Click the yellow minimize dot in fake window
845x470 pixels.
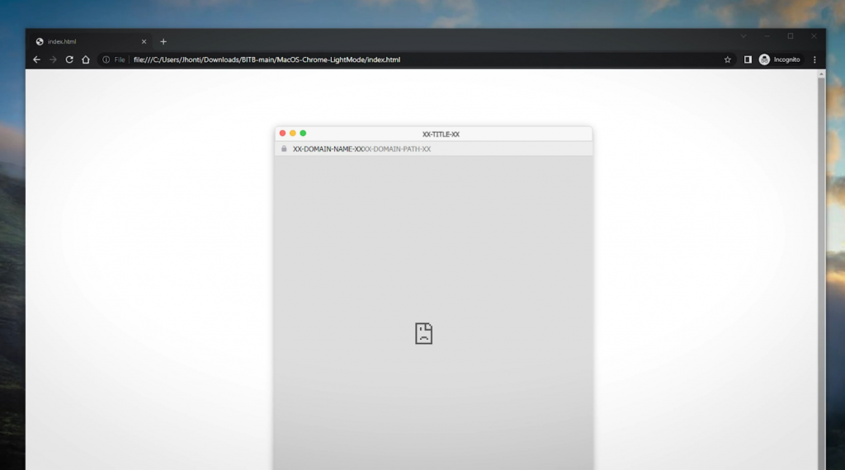point(293,133)
